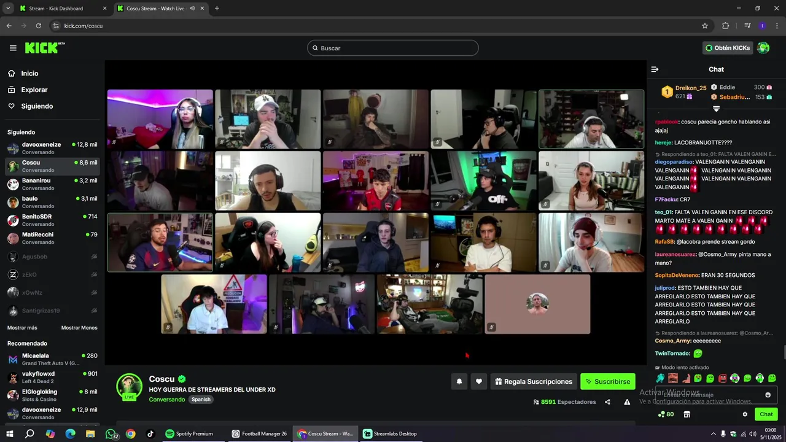Open recommended ElGlogloking channel
Viewport: 786px width, 442px height.
(x=52, y=395)
